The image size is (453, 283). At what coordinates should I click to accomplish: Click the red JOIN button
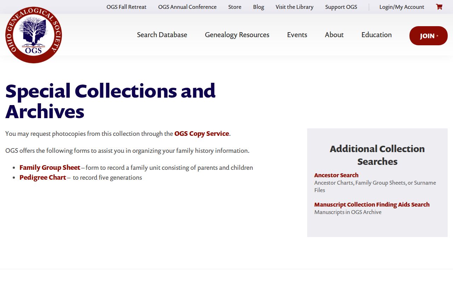click(429, 36)
